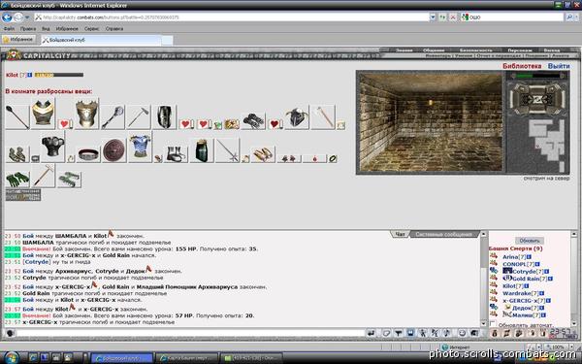
Task: Pick up the first golden chest armor
Action: (43, 114)
